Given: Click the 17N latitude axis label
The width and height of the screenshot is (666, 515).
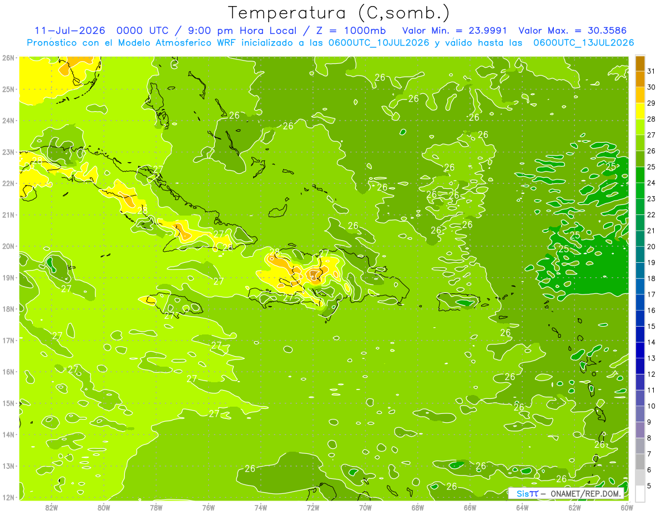Looking at the screenshot, I should (x=8, y=340).
